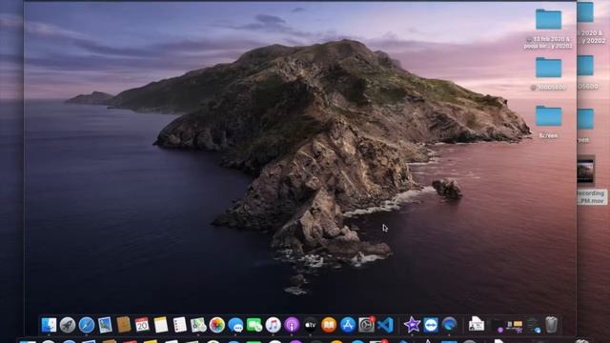This screenshot has height=343, width=610.
Task: Open the App Store in Dock
Action: 348,325
